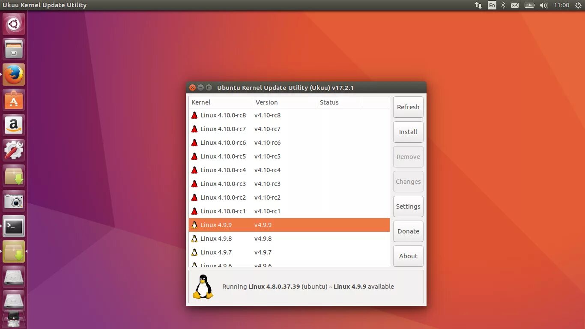The height and width of the screenshot is (329, 585).
Task: Open the battery indicator
Action: [530, 5]
